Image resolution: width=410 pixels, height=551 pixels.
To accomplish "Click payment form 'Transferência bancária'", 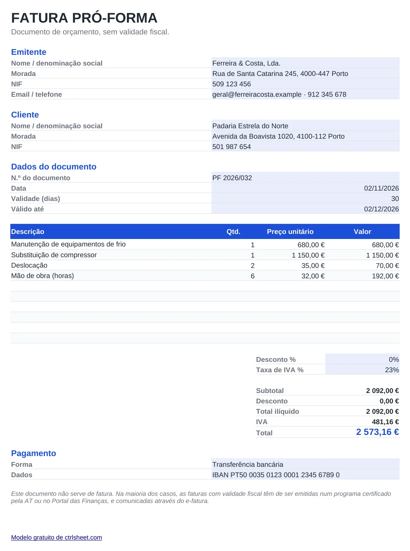I will (x=248, y=464).
